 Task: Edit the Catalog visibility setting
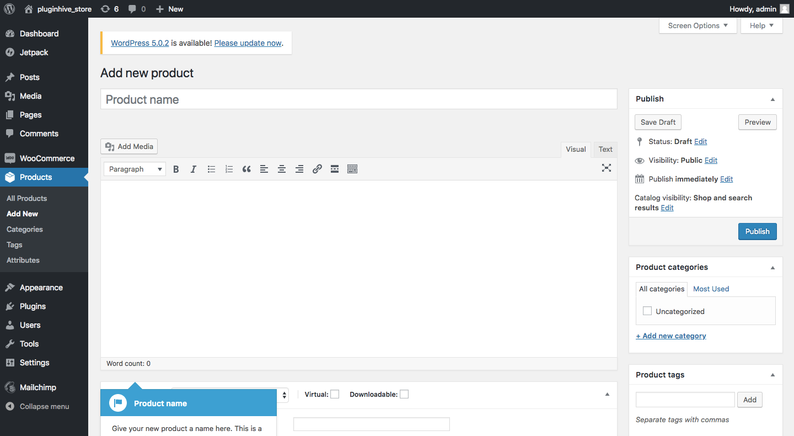tap(667, 208)
